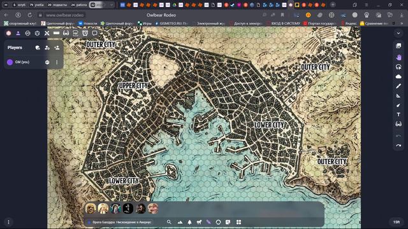
Task: Open the Игры bookmark
Action: pos(145,24)
